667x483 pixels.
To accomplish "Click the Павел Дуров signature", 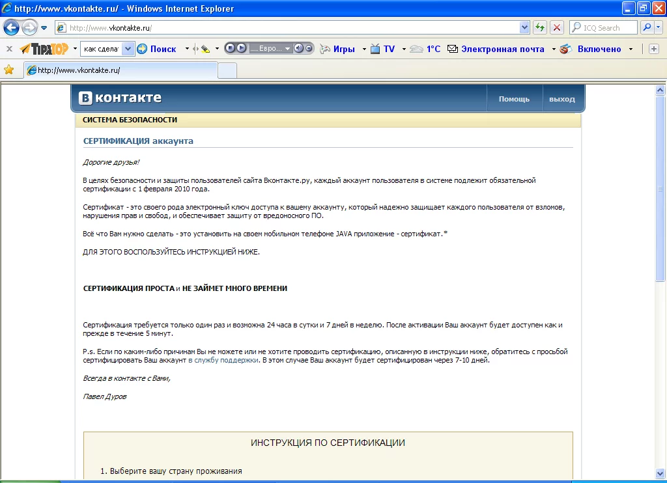I will click(x=105, y=396).
